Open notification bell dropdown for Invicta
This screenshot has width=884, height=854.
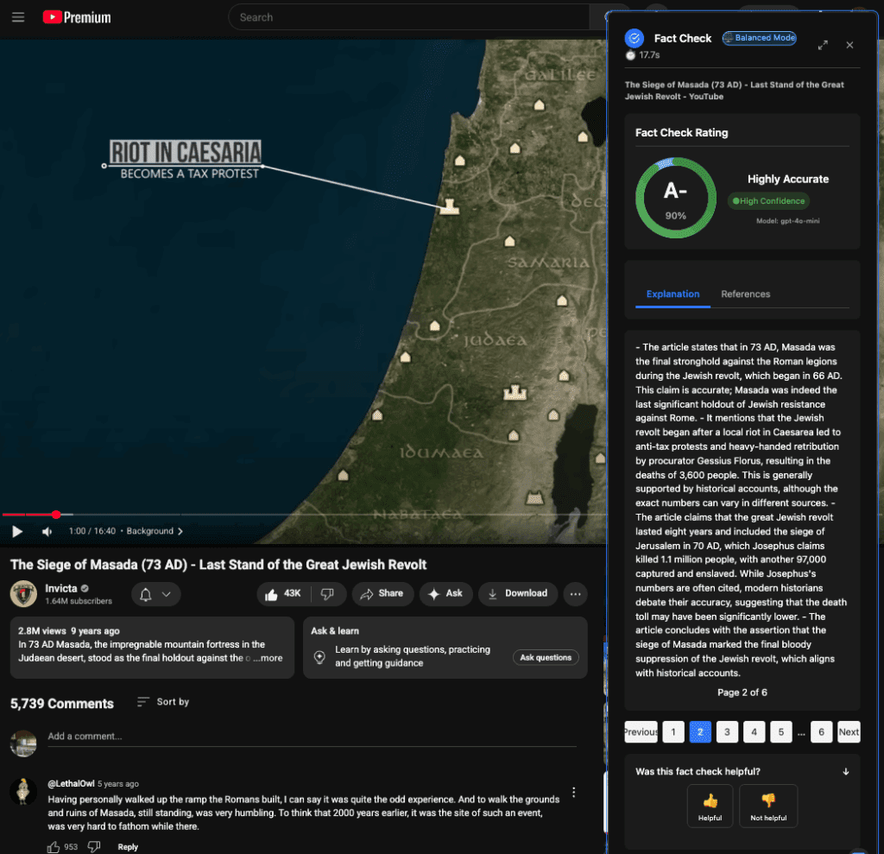tap(155, 594)
